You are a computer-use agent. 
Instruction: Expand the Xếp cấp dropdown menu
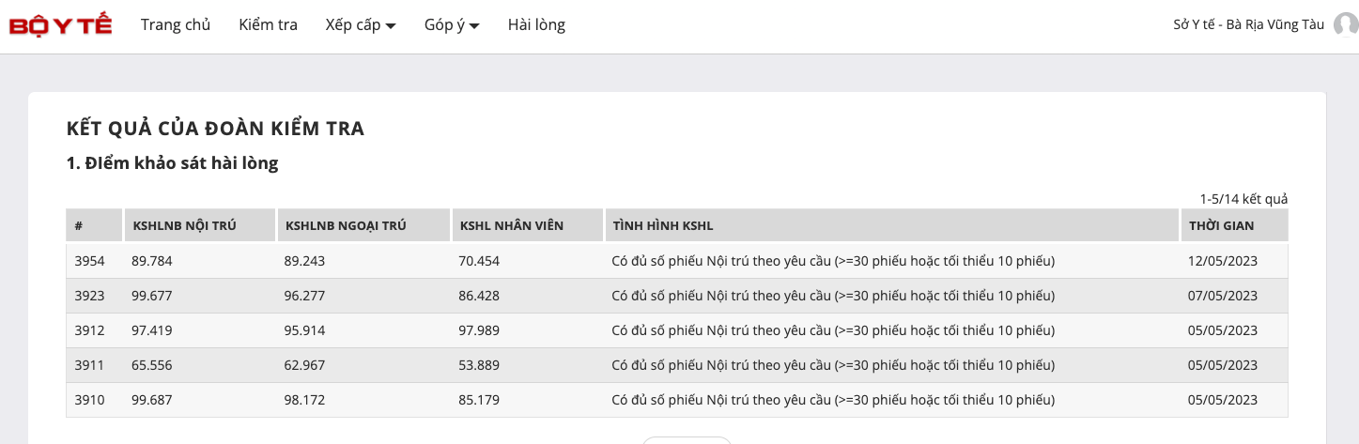361,25
